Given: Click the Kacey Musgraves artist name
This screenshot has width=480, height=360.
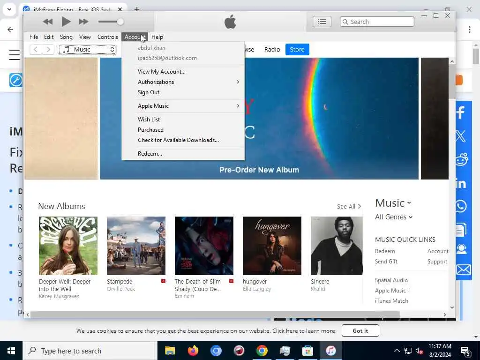Looking at the screenshot, I should (x=59, y=296).
